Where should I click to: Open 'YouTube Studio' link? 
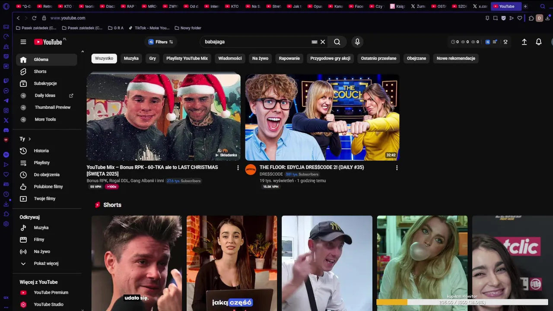[x=47, y=305]
